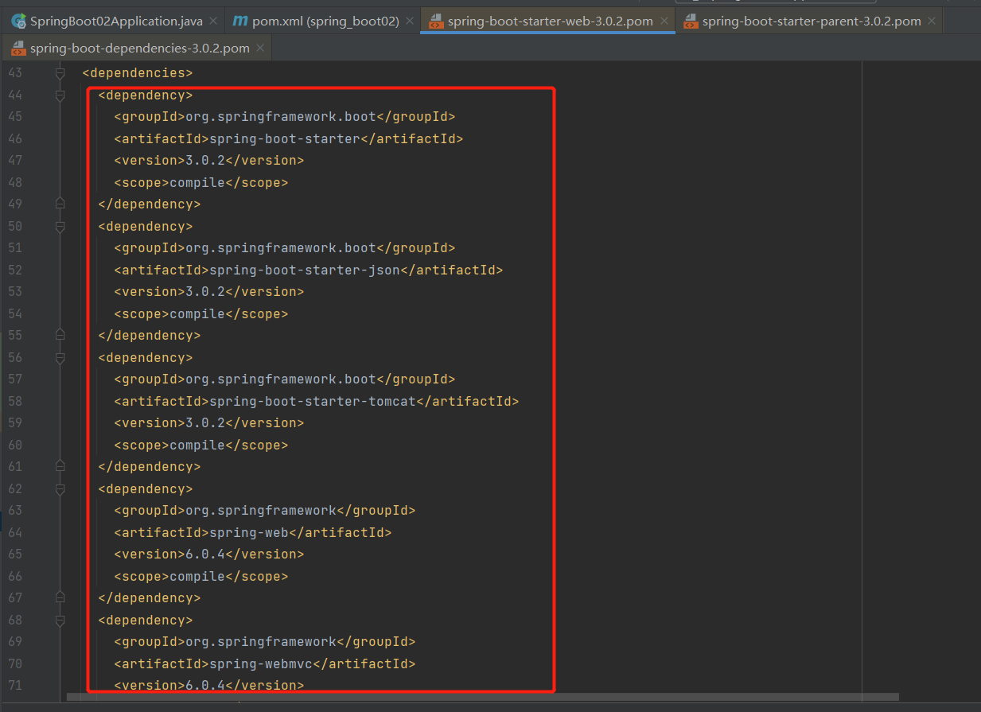Click spring-boot-starter-json artifactId text

[x=304, y=270]
